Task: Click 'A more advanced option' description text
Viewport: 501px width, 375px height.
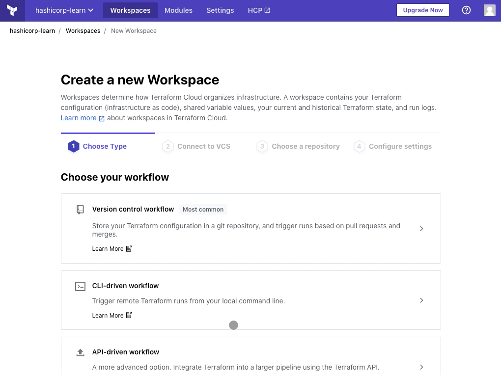Action: (236, 367)
